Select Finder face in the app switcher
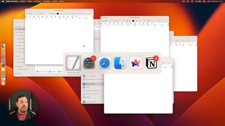Screen dimensions: 225x126 click(x=120, y=63)
